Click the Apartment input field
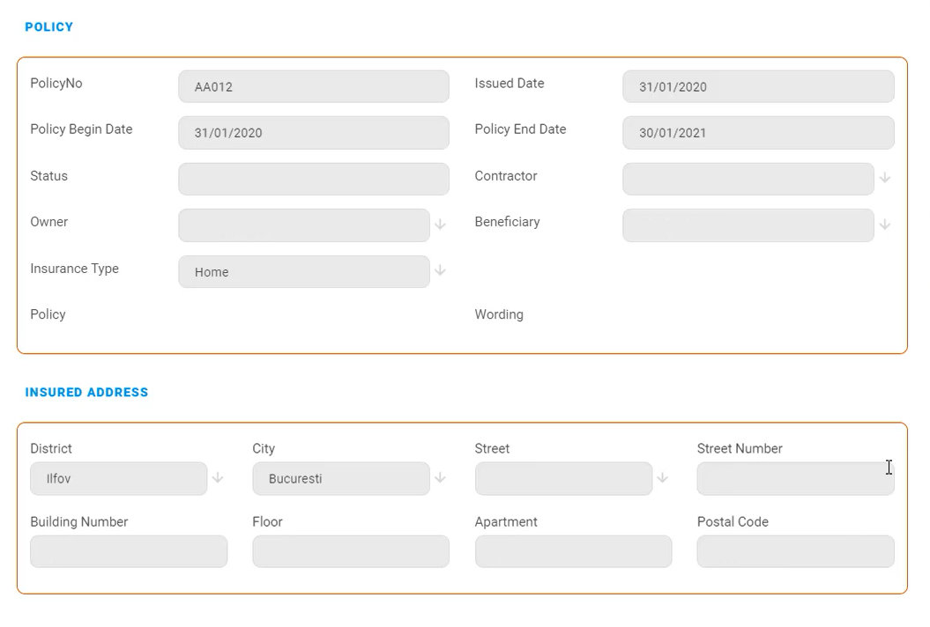This screenshot has width=930, height=627. [573, 551]
